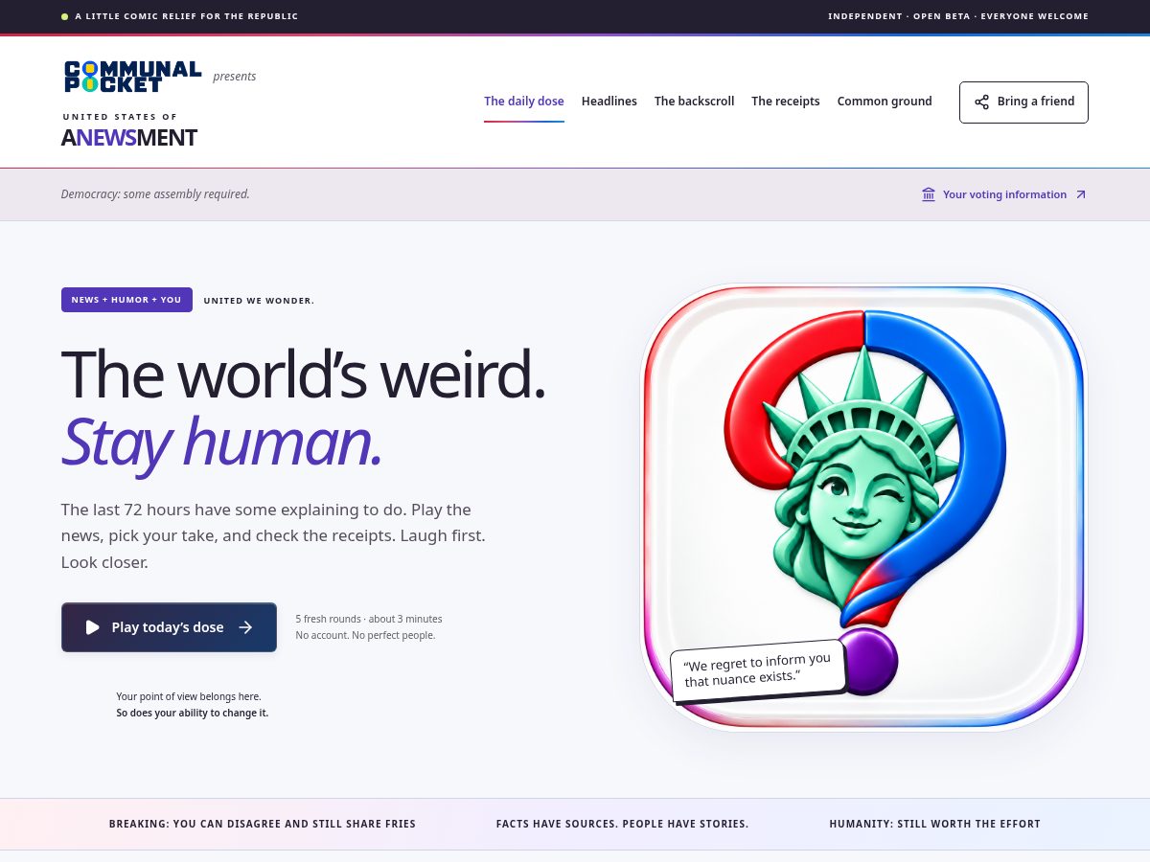Click the play triangle icon
Screen dimensions: 1150x862
point(93,627)
